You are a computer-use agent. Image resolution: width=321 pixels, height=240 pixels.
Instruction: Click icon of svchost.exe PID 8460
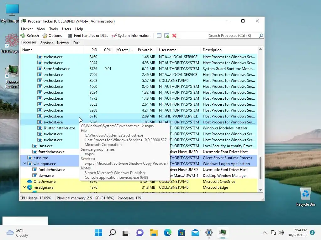(x=40, y=57)
